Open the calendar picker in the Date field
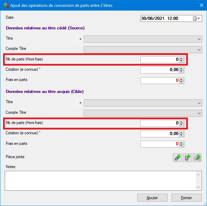The image size is (207, 206). [197, 18]
